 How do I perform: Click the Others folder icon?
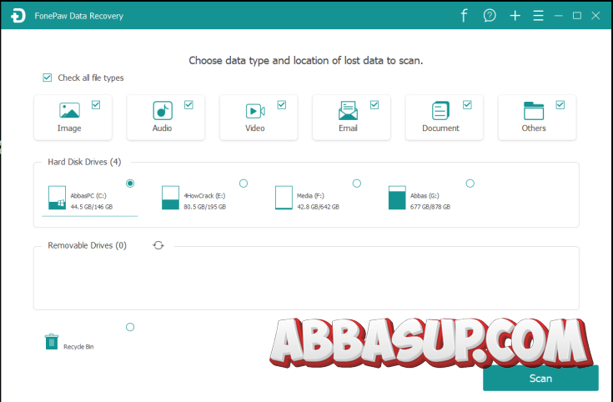click(x=534, y=111)
